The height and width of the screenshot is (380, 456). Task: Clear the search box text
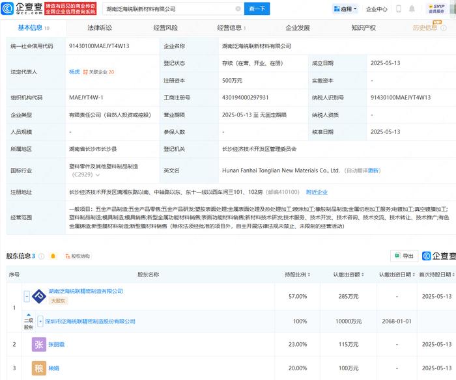tap(238, 8)
